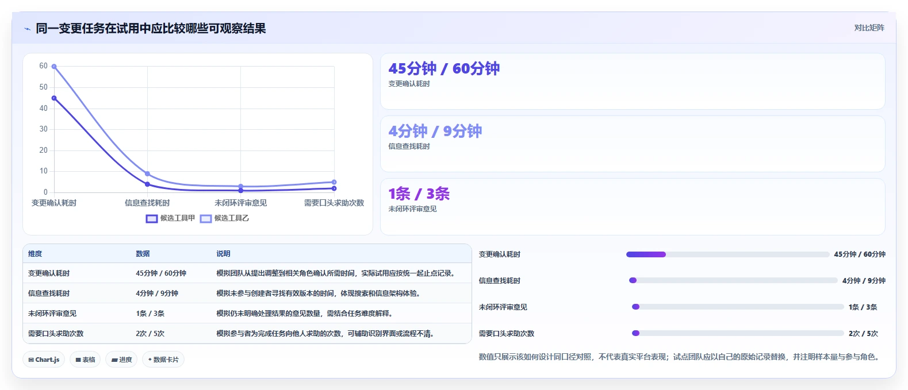Select 信息查找耗时 row in the table
Image resolution: width=908 pixels, height=390 pixels.
click(247, 293)
